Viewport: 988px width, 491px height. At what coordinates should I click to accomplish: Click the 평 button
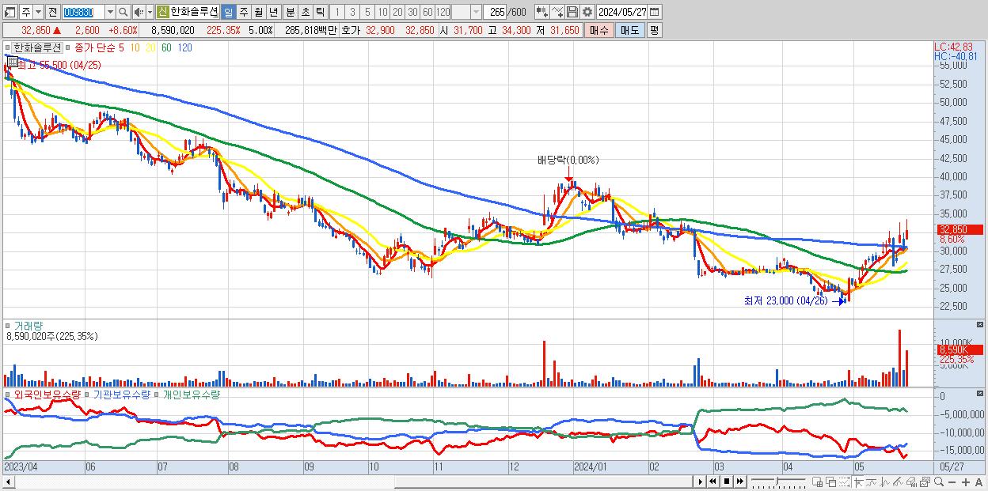(654, 30)
